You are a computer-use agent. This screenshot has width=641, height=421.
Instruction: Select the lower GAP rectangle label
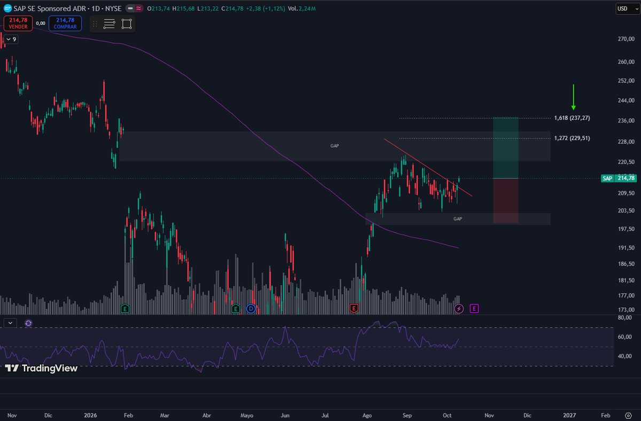(x=458, y=219)
